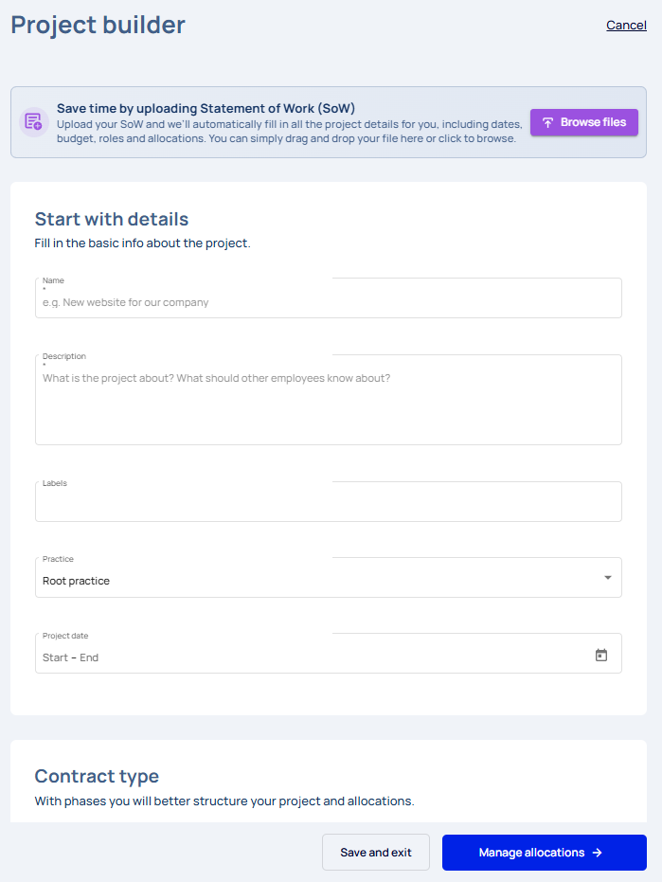Image resolution: width=662 pixels, height=882 pixels.
Task: Click the Browse files button
Action: tap(583, 122)
